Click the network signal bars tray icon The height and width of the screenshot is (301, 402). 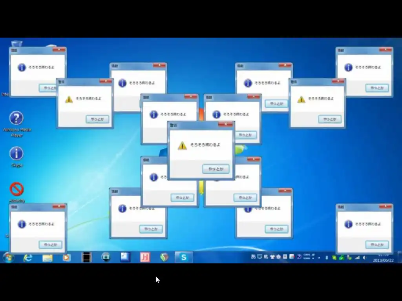pos(357,258)
